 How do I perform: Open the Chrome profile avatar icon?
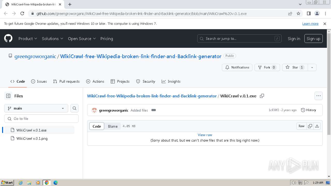(x=317, y=13)
